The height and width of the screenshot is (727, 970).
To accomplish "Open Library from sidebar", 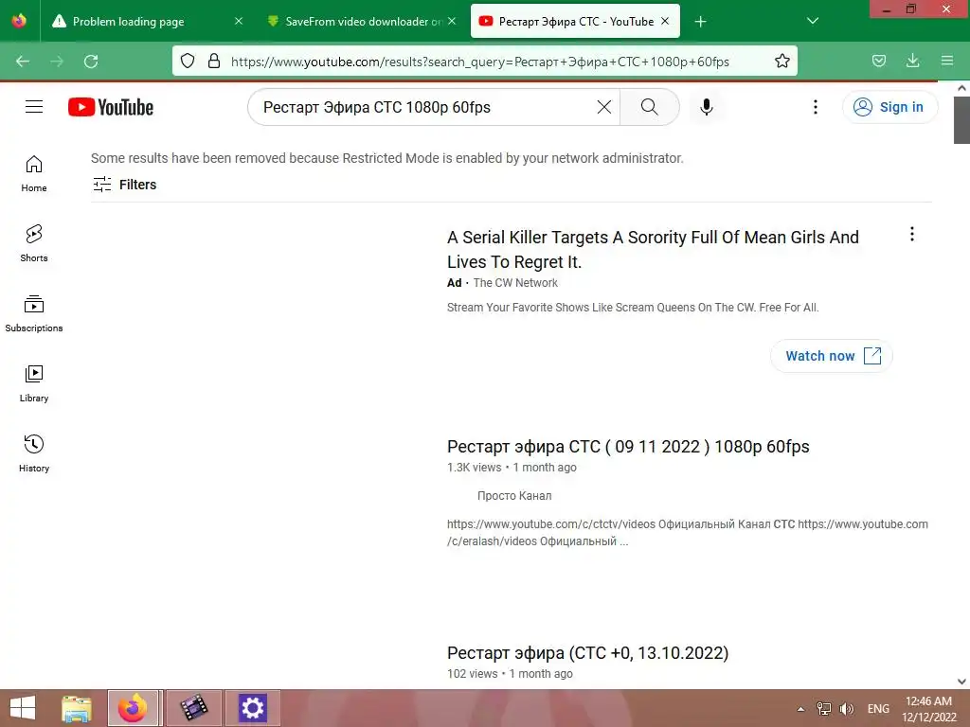I will point(34,384).
